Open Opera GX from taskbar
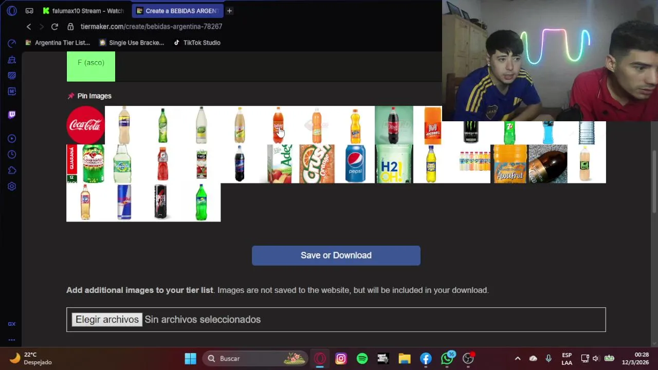 (320, 358)
